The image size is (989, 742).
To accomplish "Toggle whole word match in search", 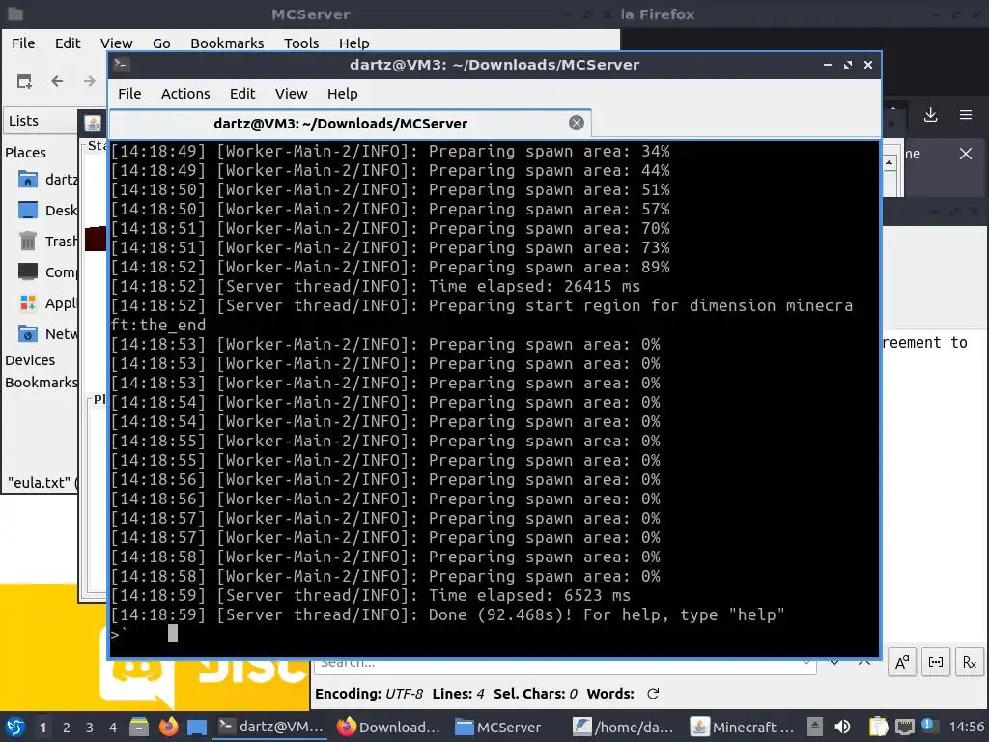I will click(935, 662).
